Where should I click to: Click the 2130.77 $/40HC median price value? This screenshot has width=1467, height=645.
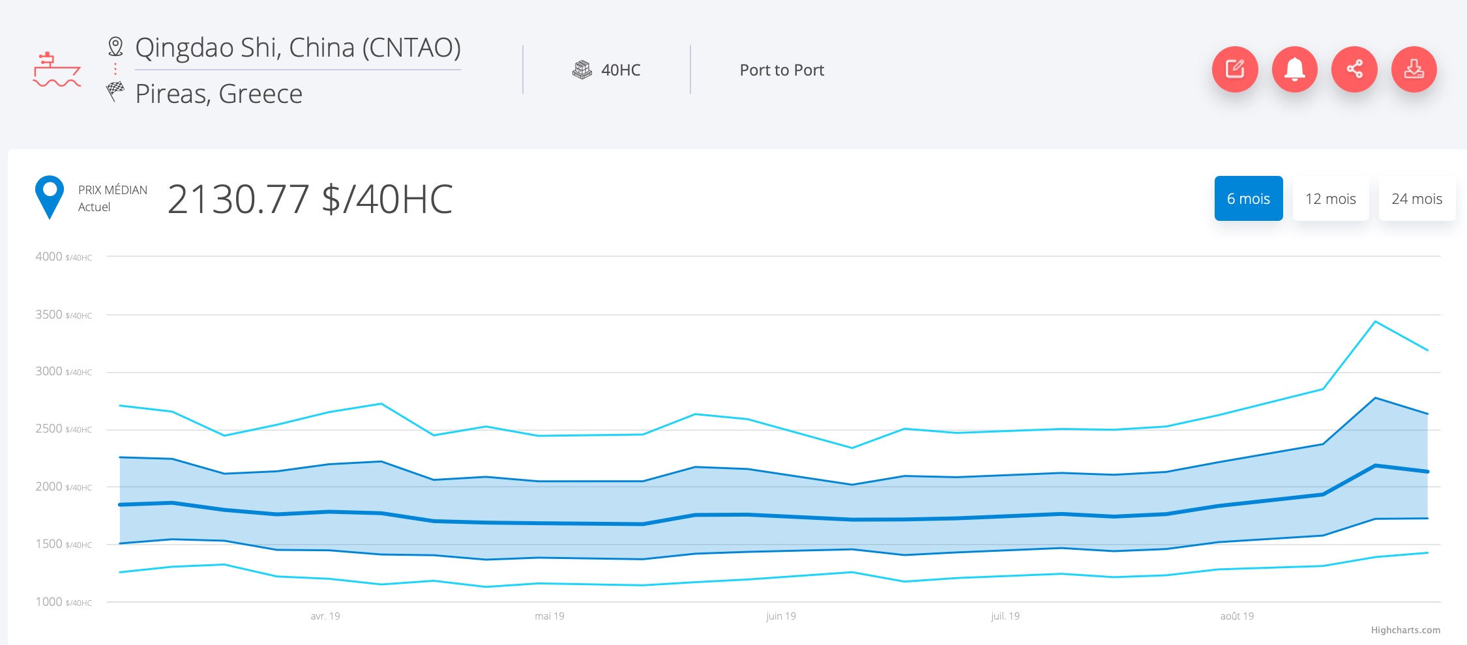coord(310,199)
